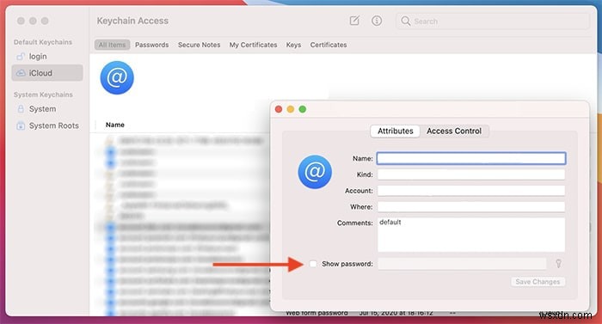602x324 pixels.
Task: Click the Account input field in the dialog
Action: click(471, 191)
